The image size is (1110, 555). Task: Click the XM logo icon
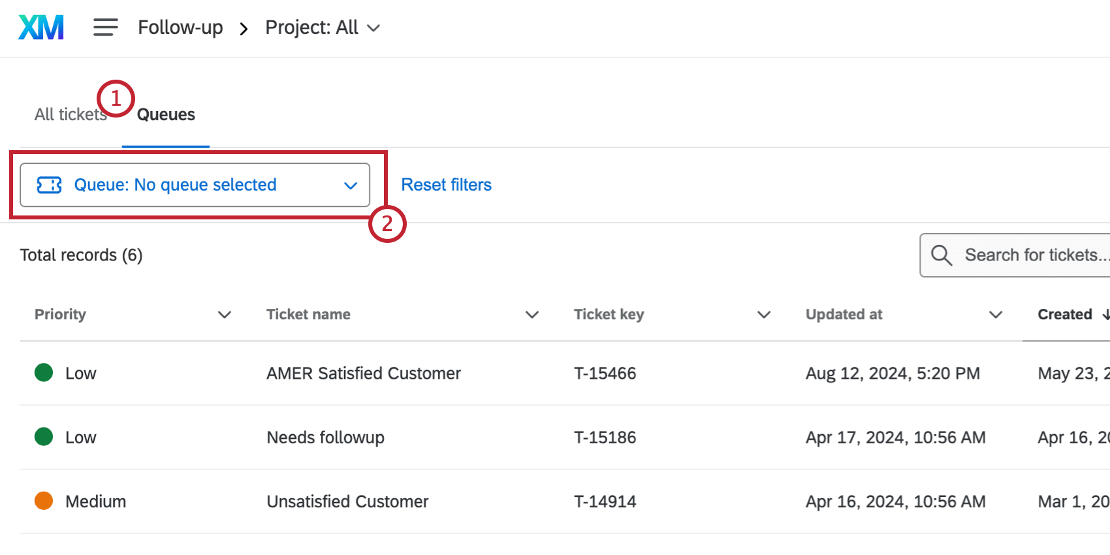[x=41, y=27]
